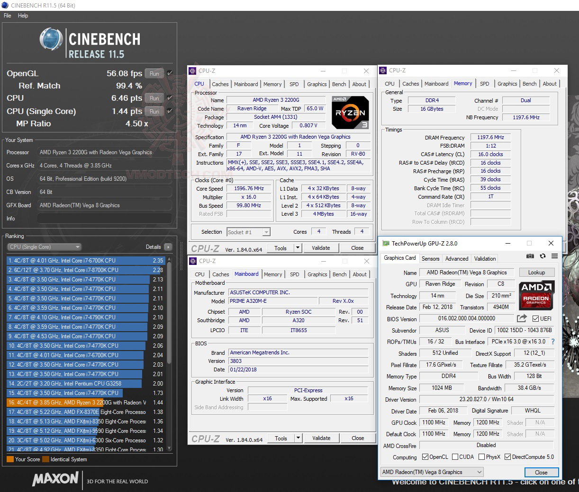Open the File menu in Cinebench
The image size is (579, 492).
point(7,16)
